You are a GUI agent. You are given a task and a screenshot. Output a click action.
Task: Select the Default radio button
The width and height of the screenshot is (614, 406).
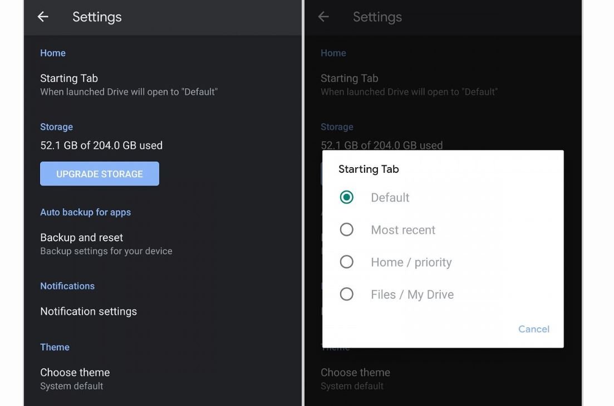pos(347,198)
